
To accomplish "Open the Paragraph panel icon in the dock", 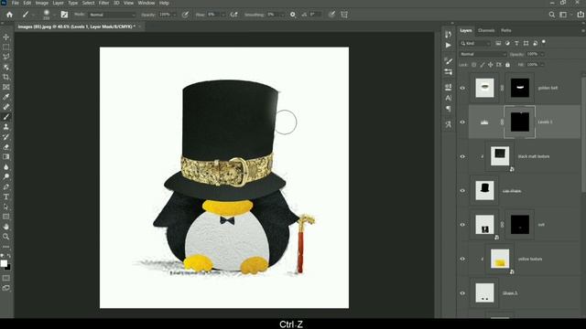I will coord(448,109).
